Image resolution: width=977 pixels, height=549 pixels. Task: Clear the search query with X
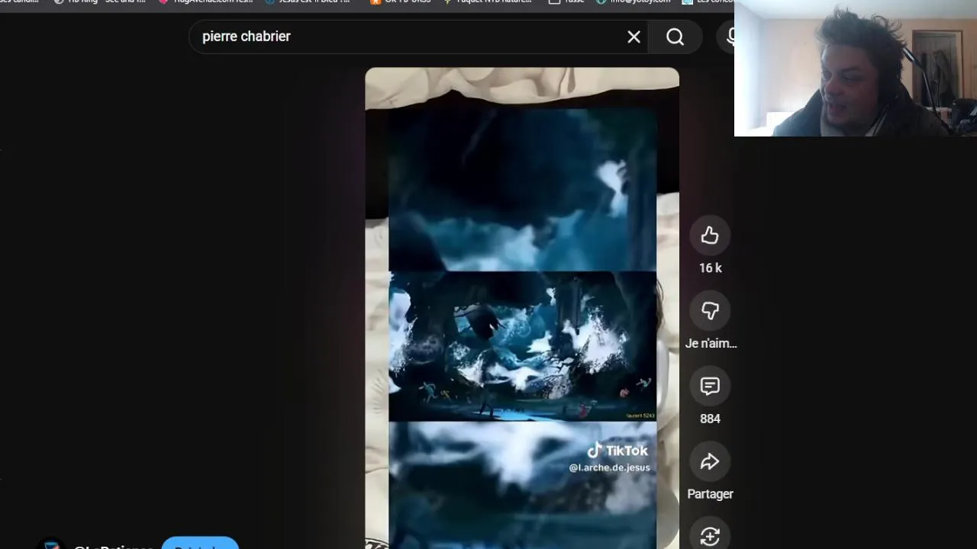coord(634,37)
